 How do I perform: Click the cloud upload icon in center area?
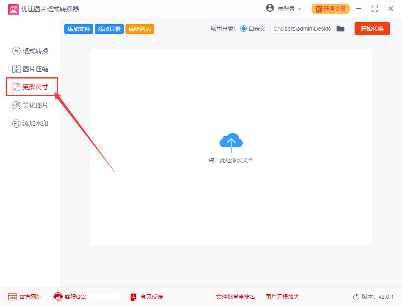(x=231, y=142)
